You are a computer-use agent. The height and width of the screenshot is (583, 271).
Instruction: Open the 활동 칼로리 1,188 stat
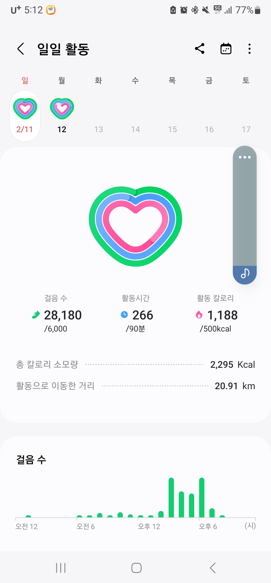pyautogui.click(x=222, y=315)
